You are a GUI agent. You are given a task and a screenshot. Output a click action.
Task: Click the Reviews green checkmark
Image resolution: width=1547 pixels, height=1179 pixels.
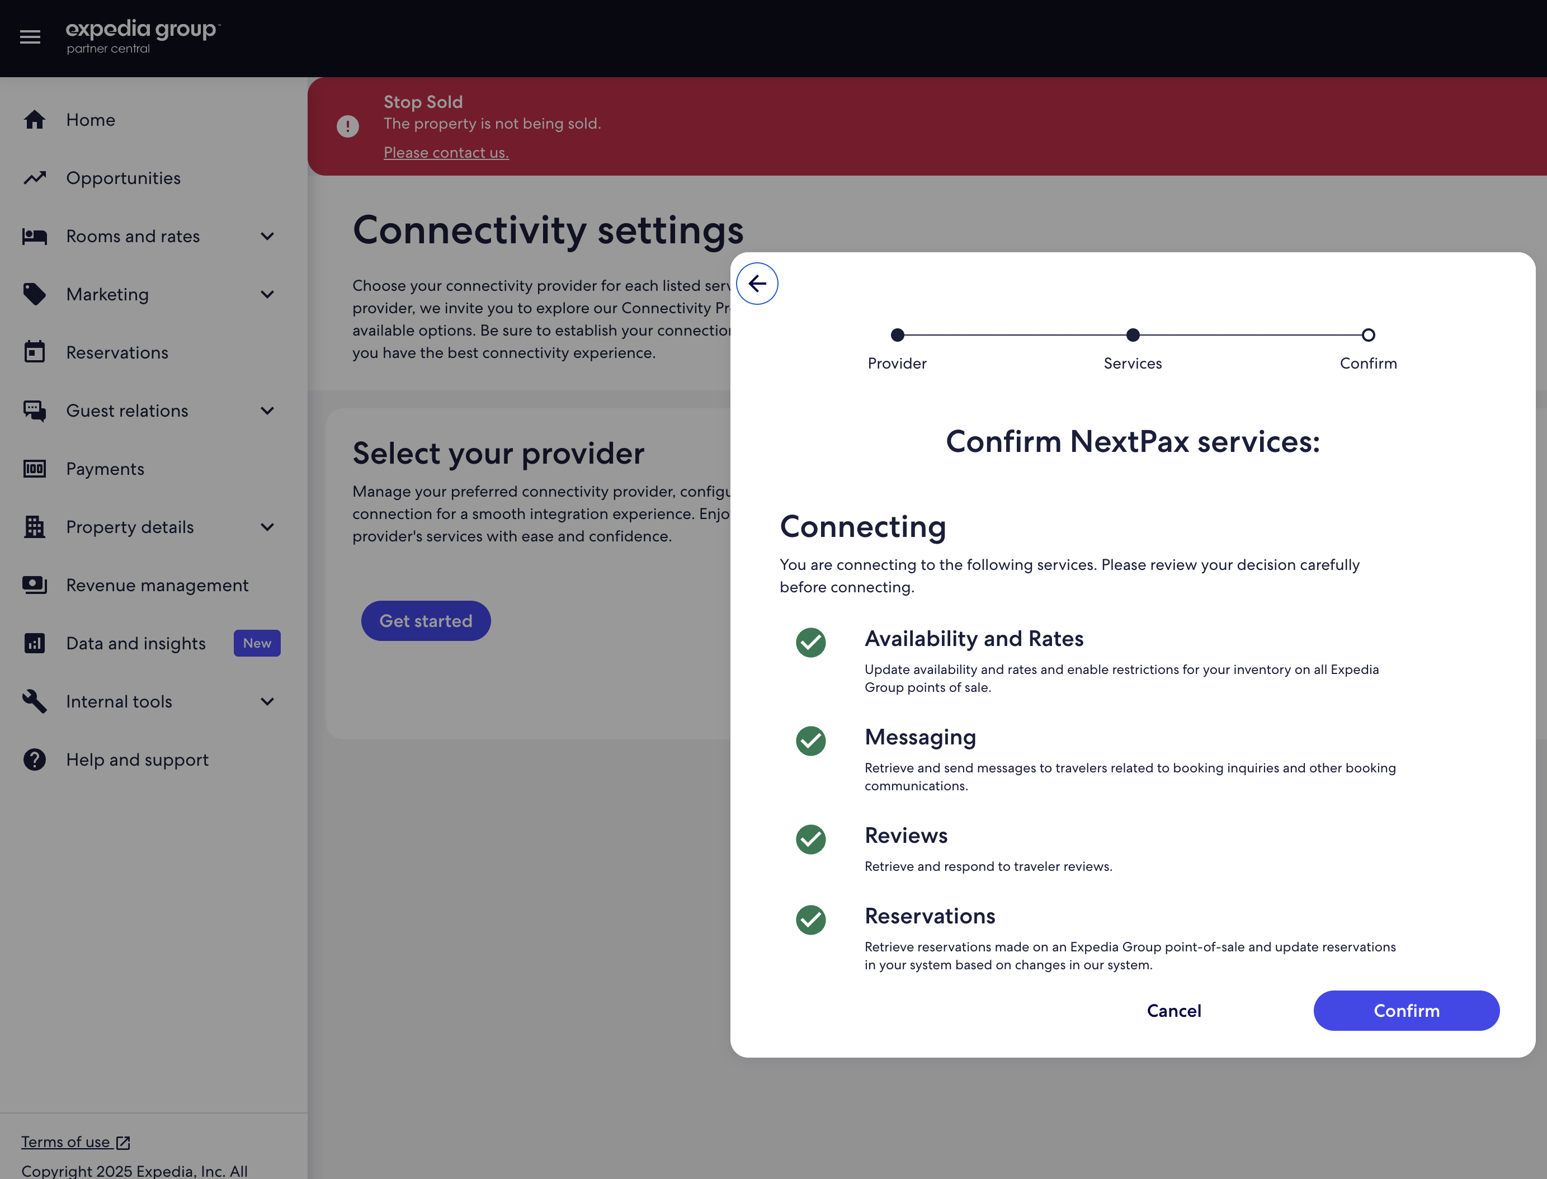810,840
